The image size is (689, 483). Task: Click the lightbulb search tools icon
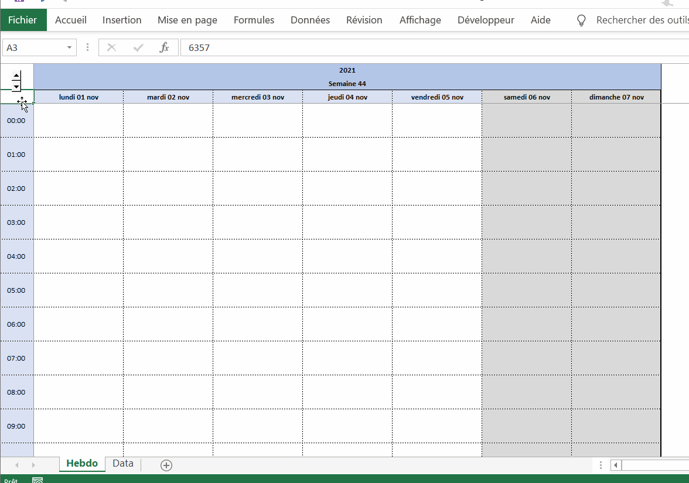point(581,20)
